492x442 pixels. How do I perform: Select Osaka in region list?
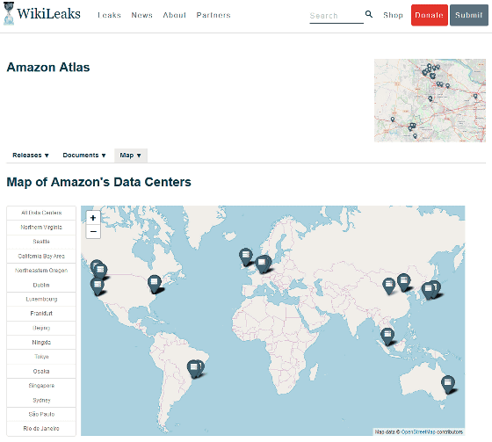[x=41, y=372]
